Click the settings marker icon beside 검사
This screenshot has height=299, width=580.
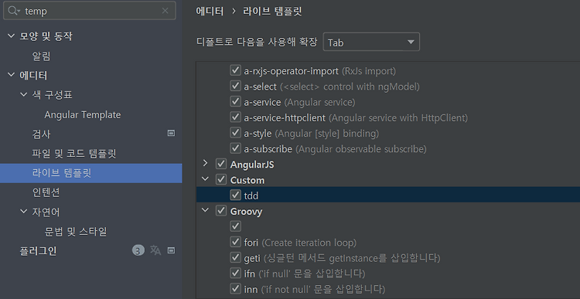point(171,133)
